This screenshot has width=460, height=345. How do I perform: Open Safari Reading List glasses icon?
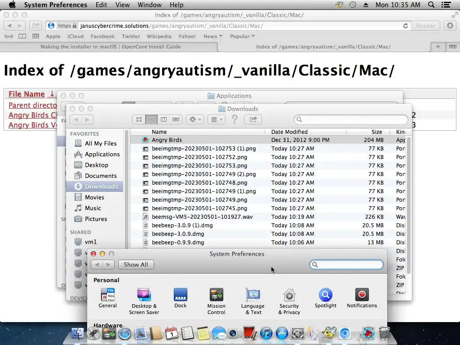[9, 36]
